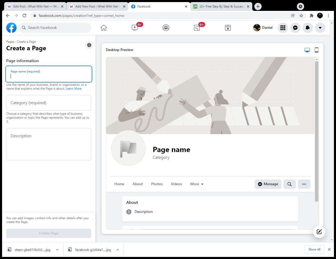
Task: Open your account menu chevron
Action: point(320,27)
